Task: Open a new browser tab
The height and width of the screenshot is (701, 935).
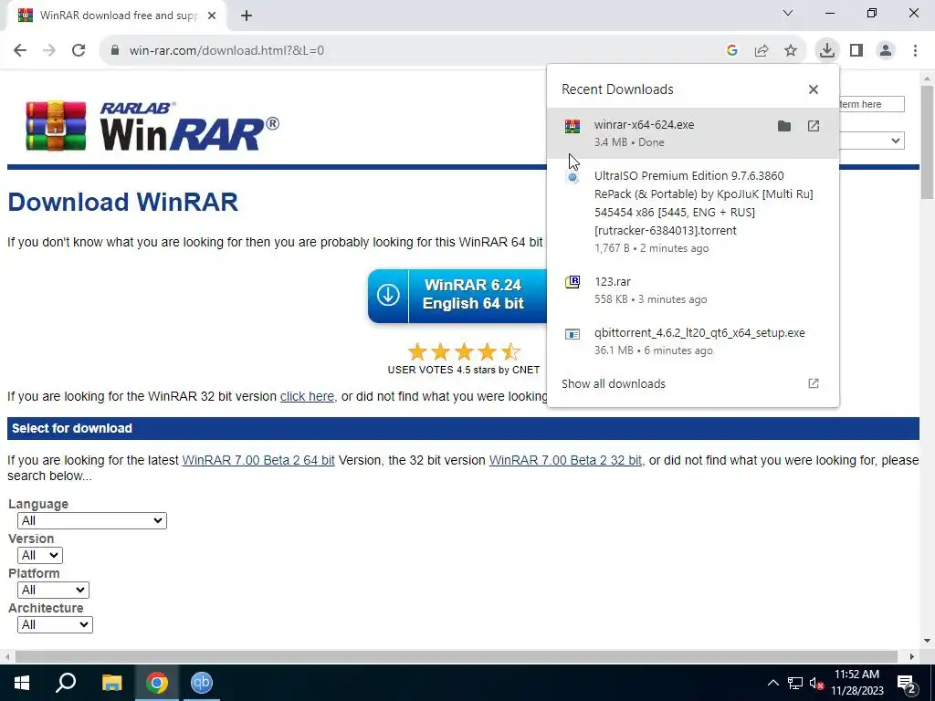Action: point(247,16)
